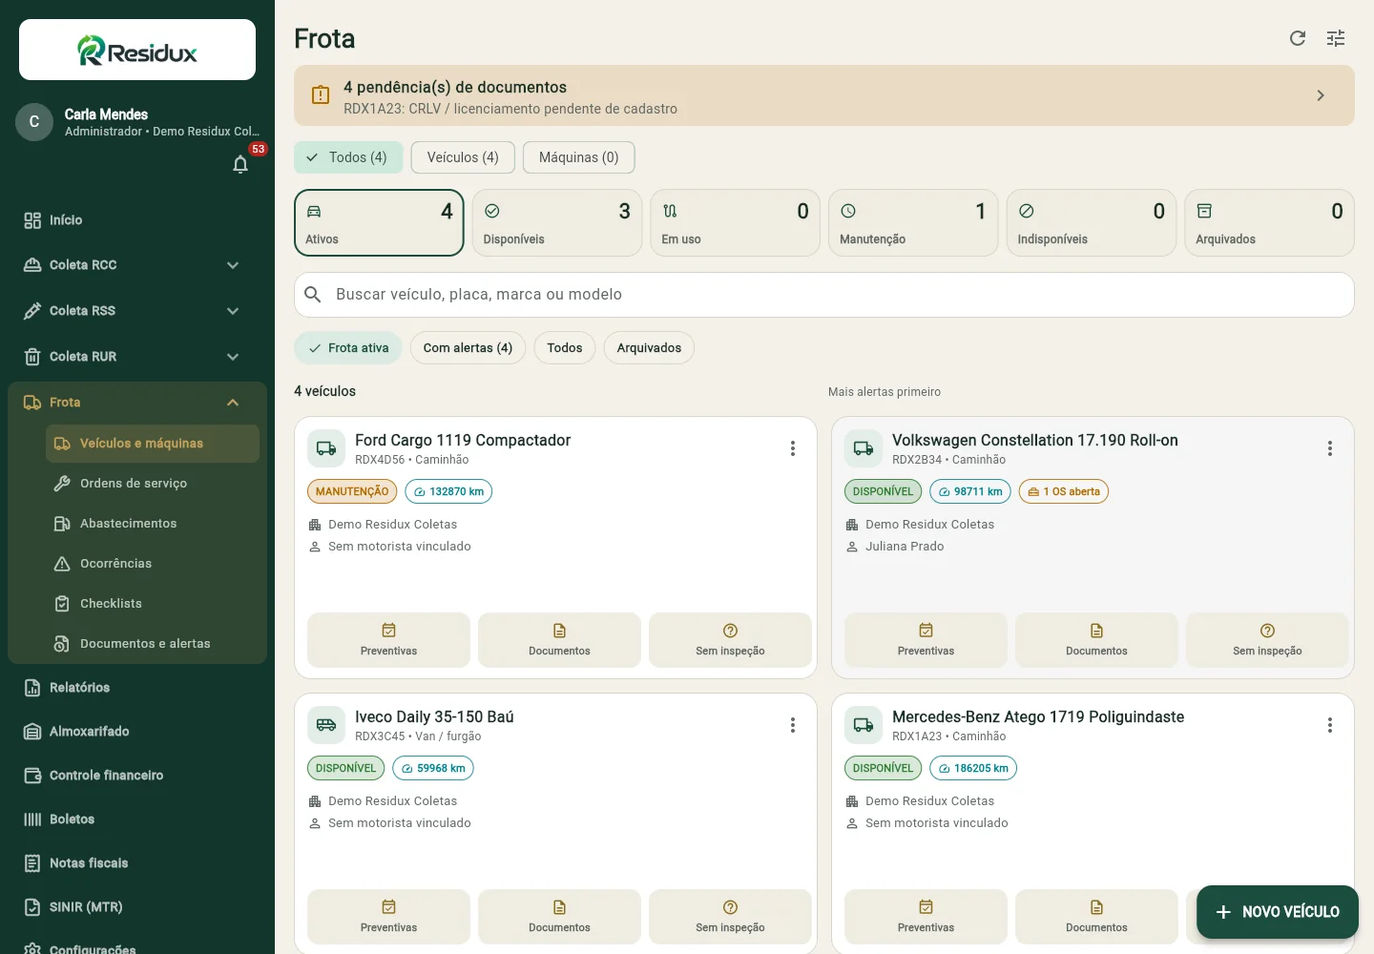The image size is (1374, 954).
Task: Open the filter settings sliders icon
Action: (x=1336, y=38)
